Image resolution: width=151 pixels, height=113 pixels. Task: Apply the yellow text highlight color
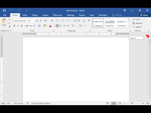click(45, 26)
